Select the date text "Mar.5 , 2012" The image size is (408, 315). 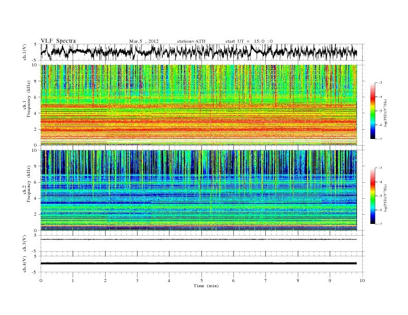click(x=144, y=41)
